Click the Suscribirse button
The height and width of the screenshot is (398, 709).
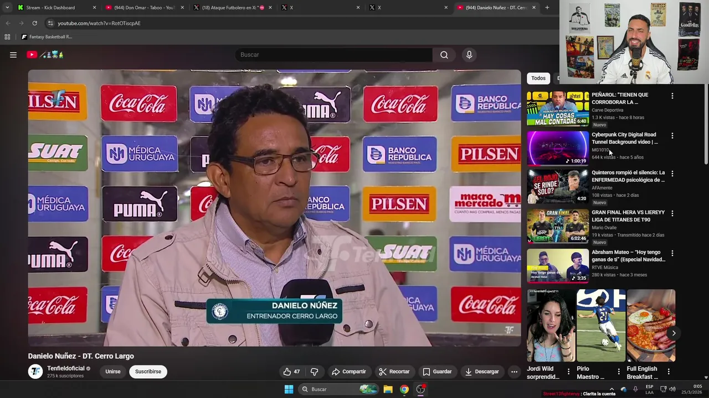point(148,371)
